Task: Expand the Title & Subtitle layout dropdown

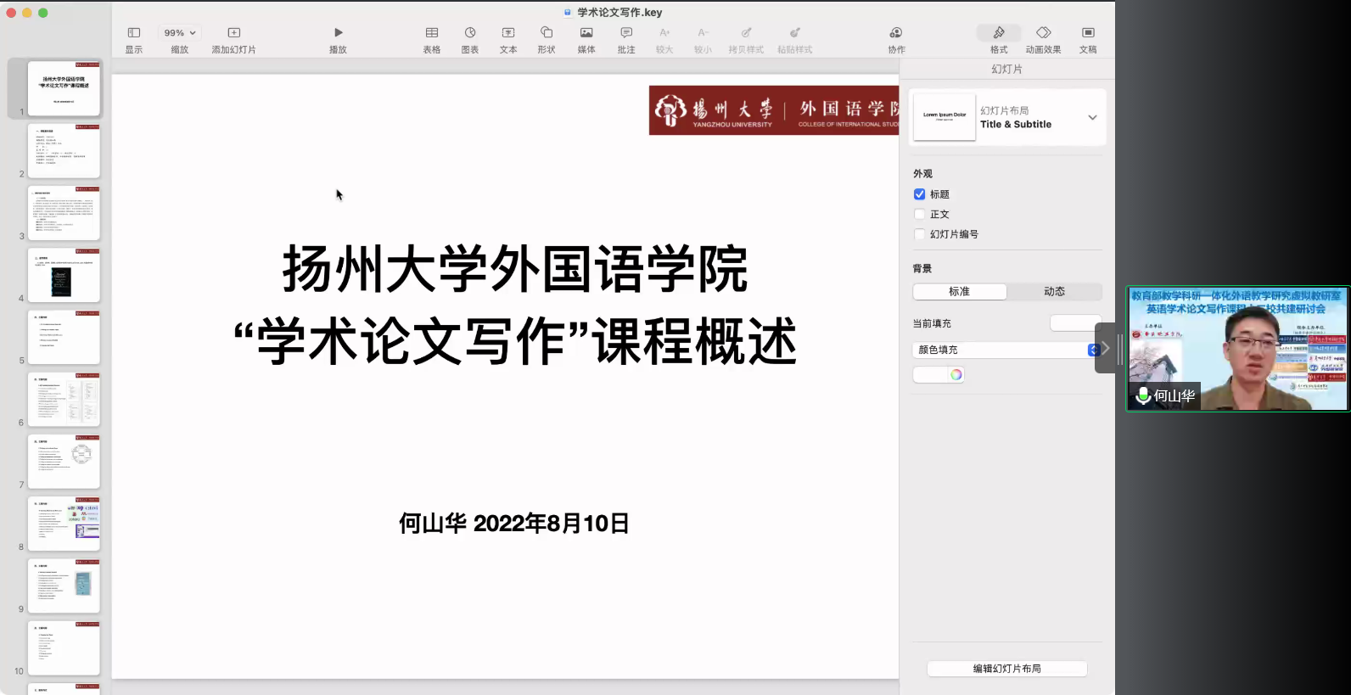Action: pos(1092,118)
